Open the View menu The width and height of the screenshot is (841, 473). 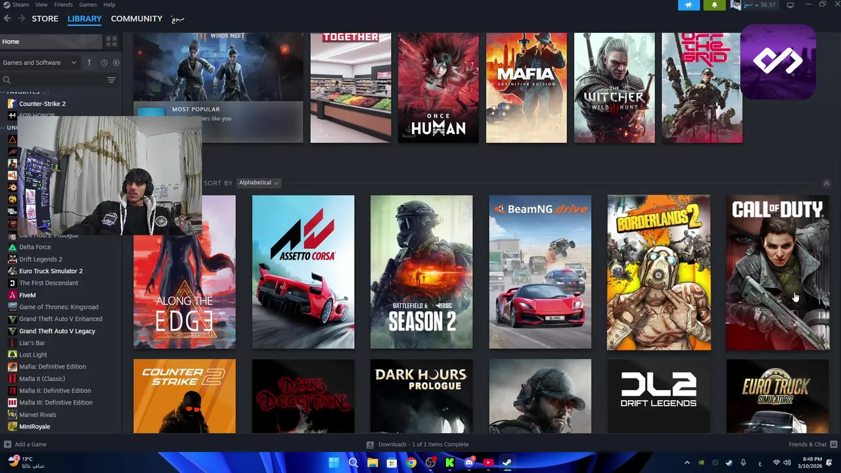coord(41,5)
